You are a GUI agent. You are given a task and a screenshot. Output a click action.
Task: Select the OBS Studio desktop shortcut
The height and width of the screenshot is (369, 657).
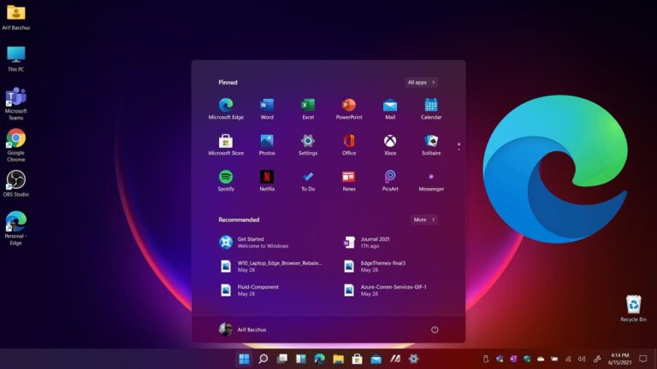pos(16,184)
